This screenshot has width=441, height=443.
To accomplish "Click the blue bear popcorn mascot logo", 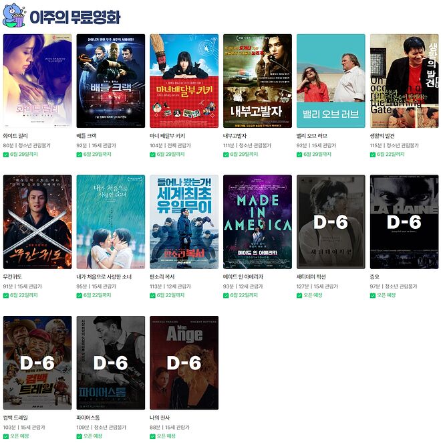I will (x=14, y=15).
